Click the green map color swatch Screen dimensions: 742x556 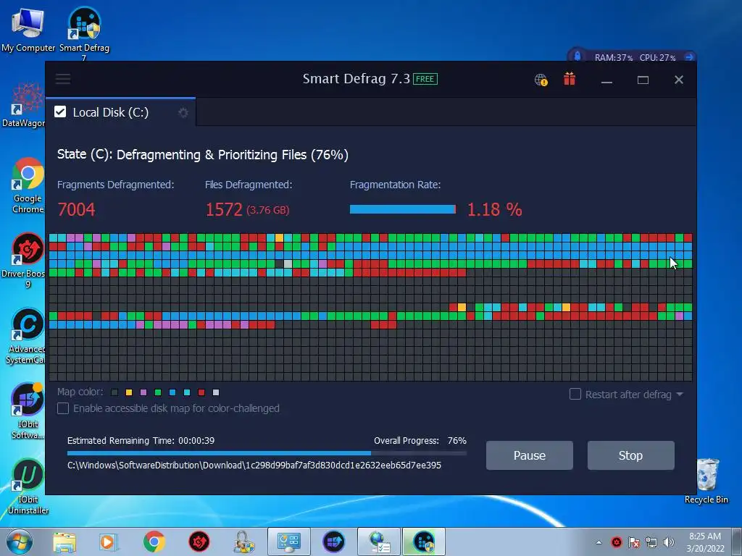pyautogui.click(x=158, y=392)
